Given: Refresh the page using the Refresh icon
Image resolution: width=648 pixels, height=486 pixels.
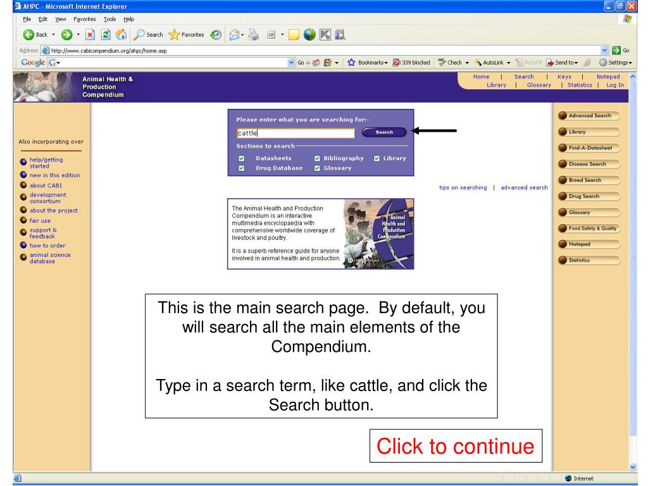Looking at the screenshot, I should 106,35.
